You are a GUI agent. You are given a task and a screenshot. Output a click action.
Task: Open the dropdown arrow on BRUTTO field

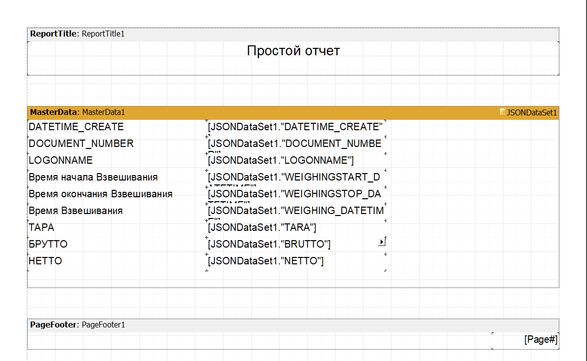tap(381, 242)
